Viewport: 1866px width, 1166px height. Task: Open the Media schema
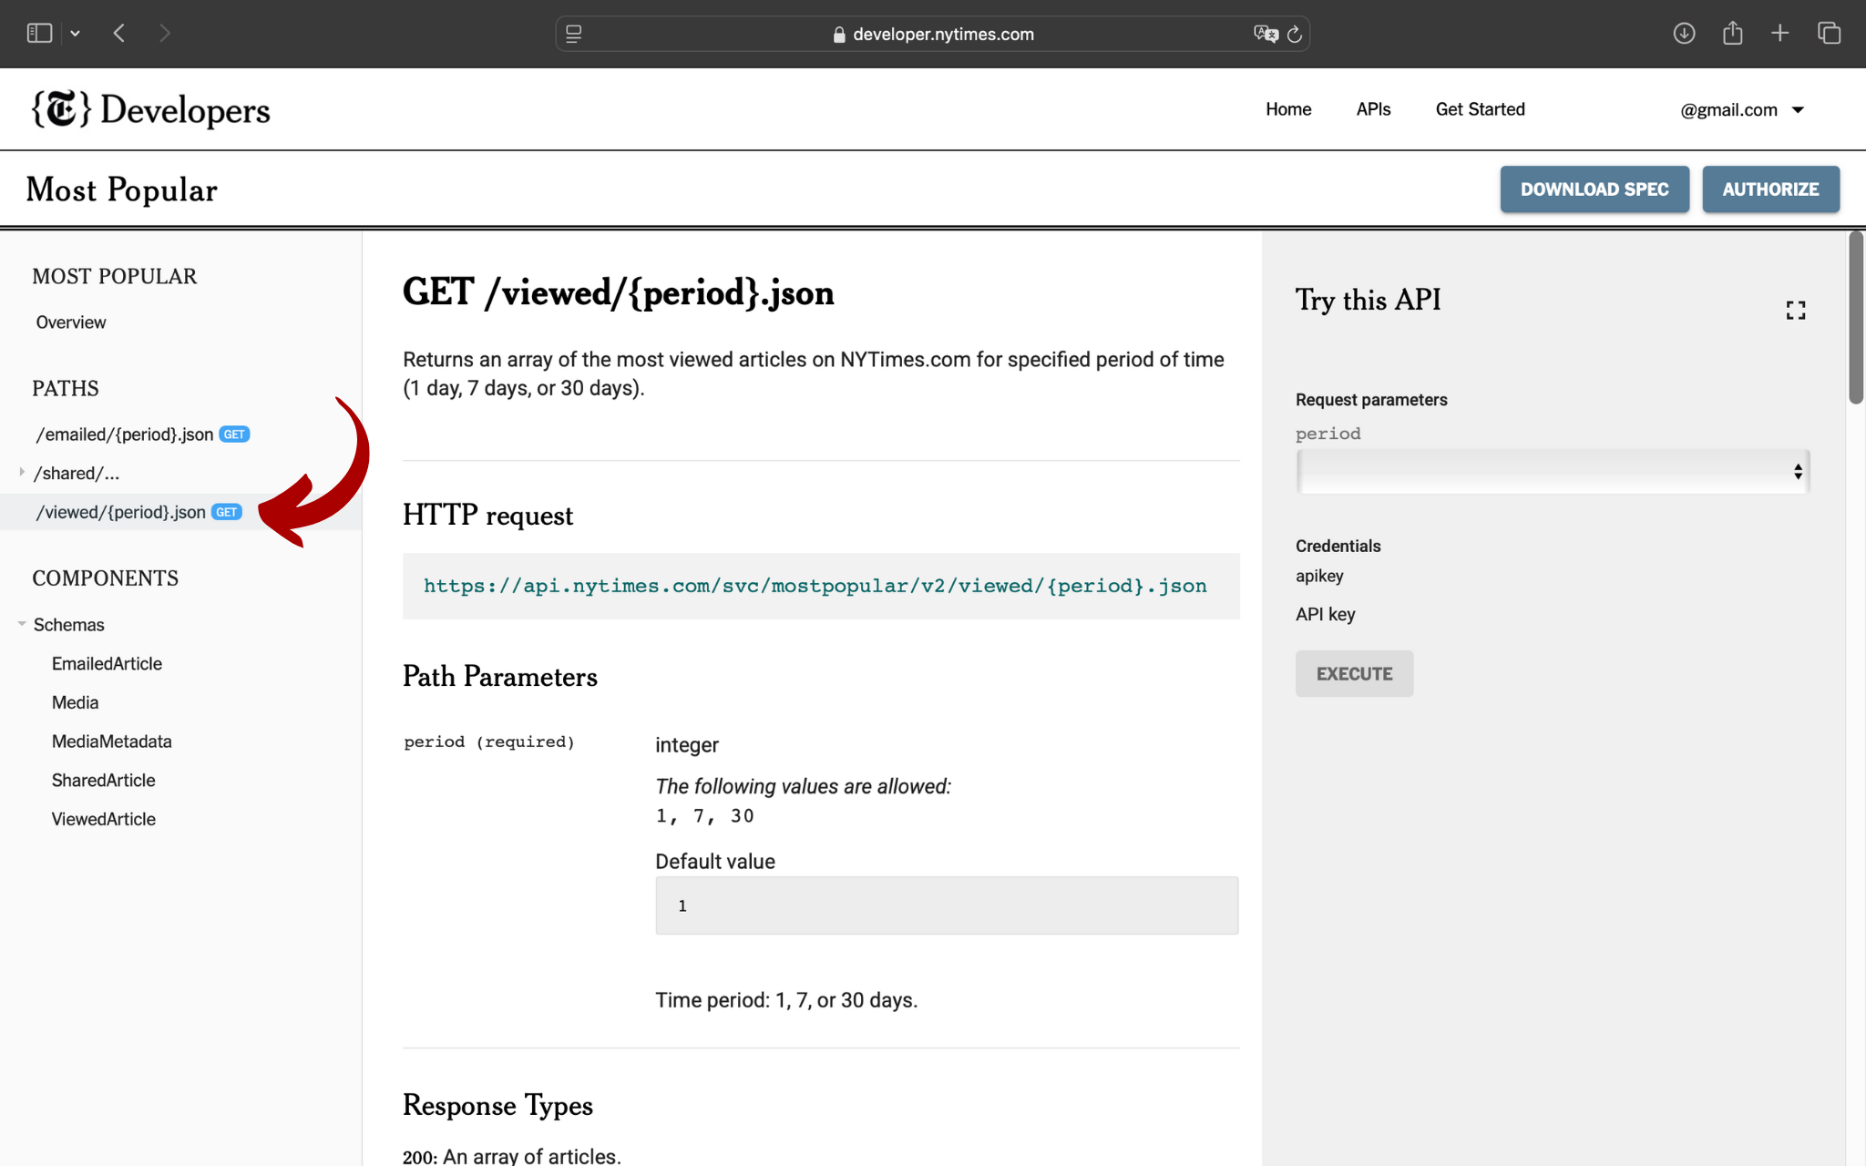(75, 702)
